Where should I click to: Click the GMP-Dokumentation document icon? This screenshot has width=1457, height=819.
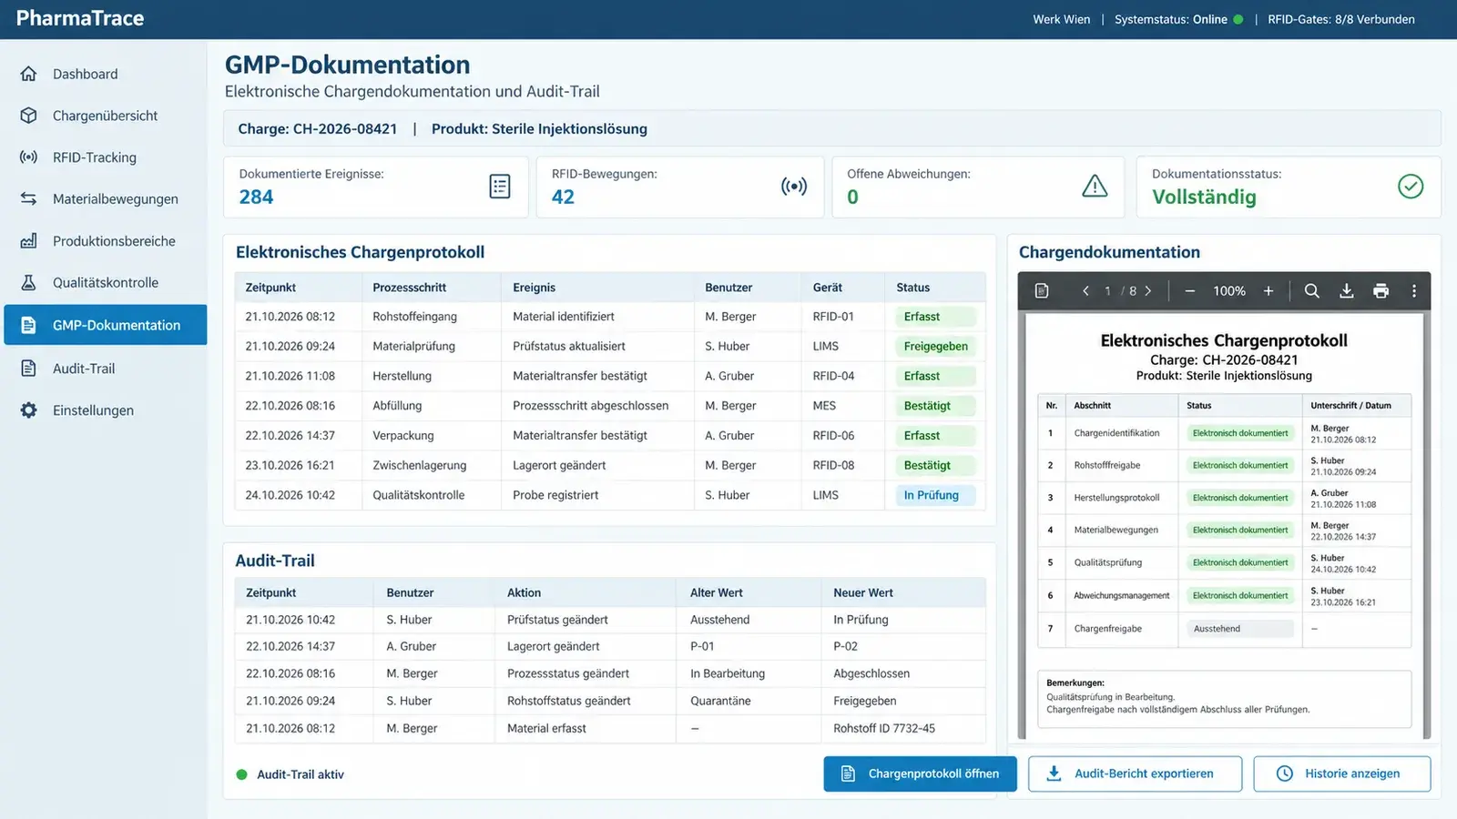click(x=29, y=325)
